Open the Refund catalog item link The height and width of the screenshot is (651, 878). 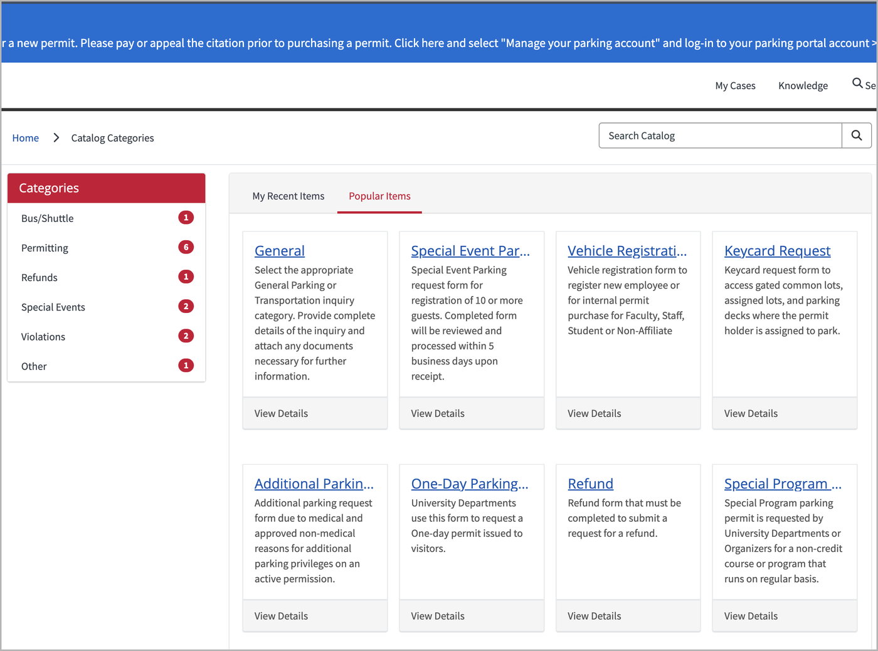point(591,484)
